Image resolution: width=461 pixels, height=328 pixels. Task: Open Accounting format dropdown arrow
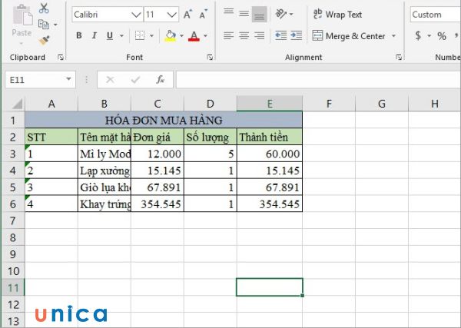pyautogui.click(x=429, y=36)
